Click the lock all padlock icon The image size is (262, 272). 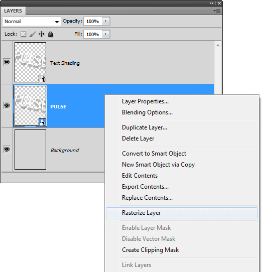[51, 34]
